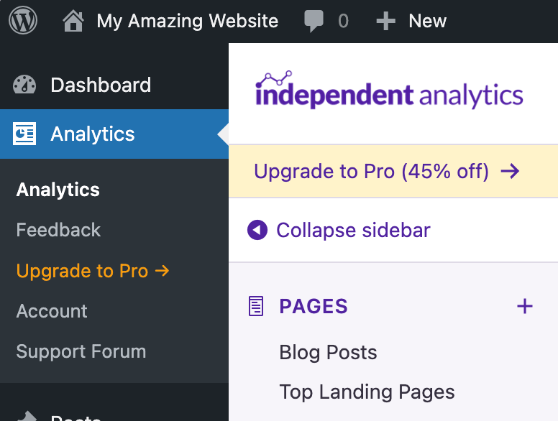Click orange Upgrade to Pro link
Image resolution: width=558 pixels, height=421 pixels.
pos(93,271)
